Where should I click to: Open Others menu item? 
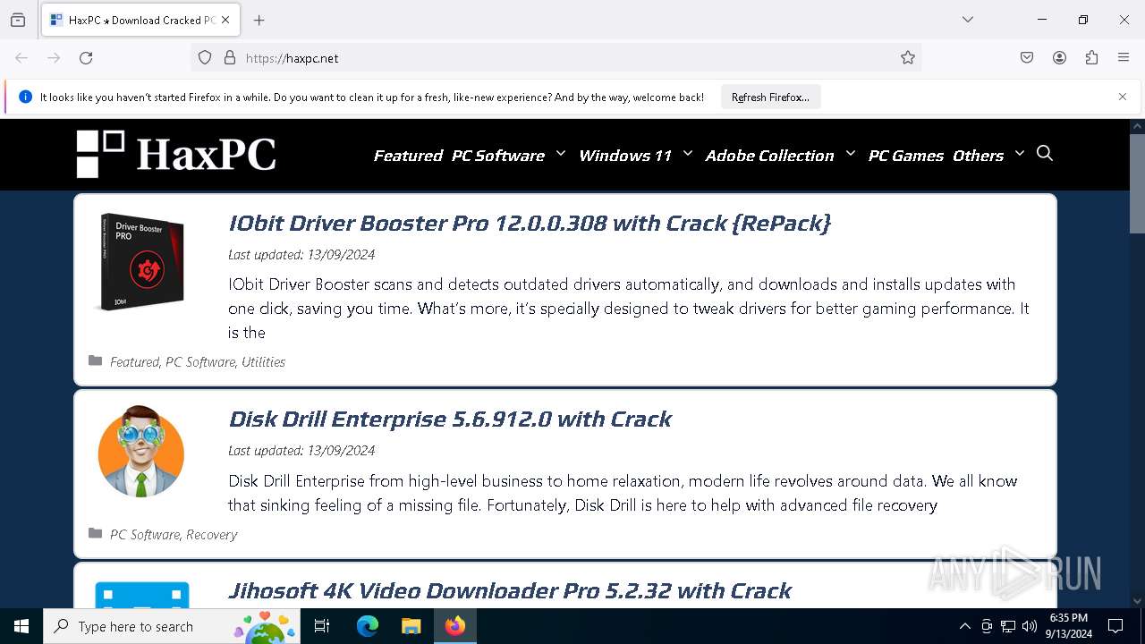coord(978,156)
